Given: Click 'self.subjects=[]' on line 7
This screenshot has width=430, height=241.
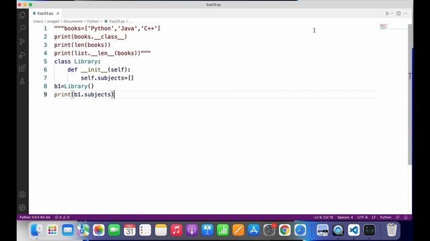Looking at the screenshot, I should 107,78.
